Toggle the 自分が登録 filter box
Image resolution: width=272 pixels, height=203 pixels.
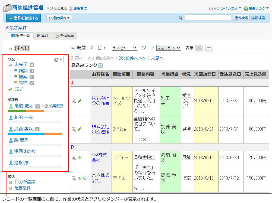[10, 182]
